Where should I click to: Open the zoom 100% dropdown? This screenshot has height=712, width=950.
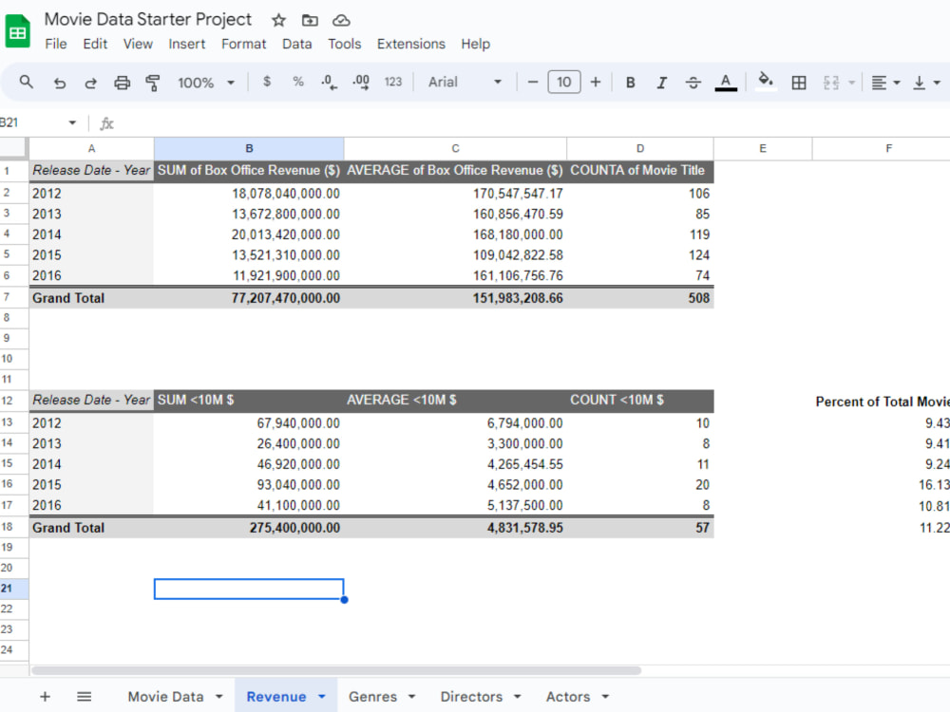pyautogui.click(x=205, y=83)
